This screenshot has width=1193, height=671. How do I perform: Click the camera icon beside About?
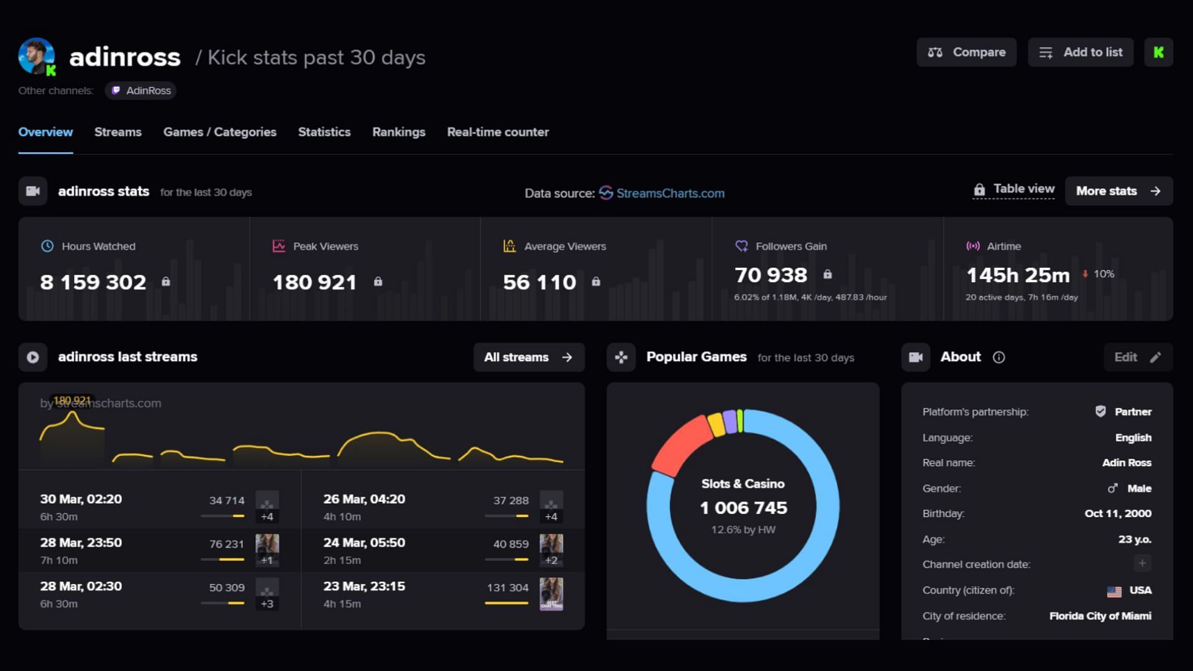916,357
